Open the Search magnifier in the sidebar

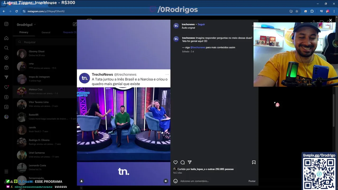(x=6, y=48)
